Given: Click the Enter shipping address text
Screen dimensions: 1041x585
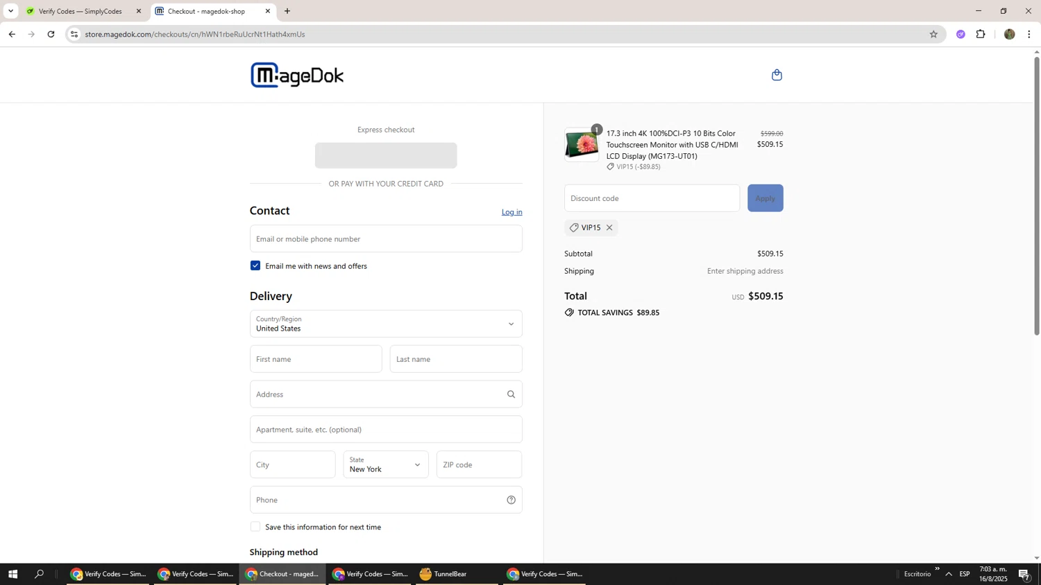Looking at the screenshot, I should [x=745, y=271].
